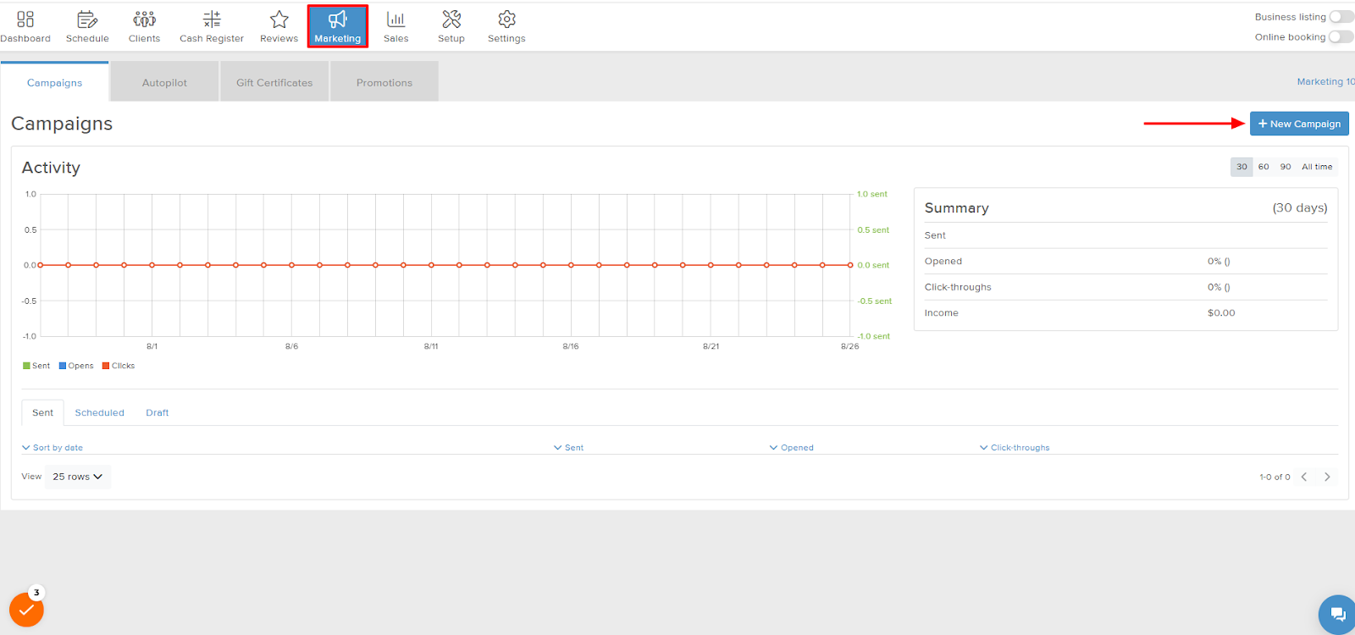
Task: Toggle the Business listing switch
Action: (1341, 17)
